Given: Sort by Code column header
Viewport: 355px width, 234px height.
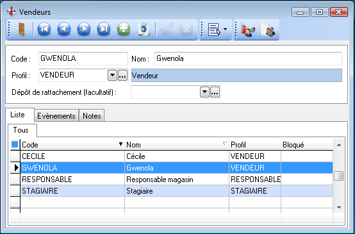Looking at the screenshot, I should (72, 145).
